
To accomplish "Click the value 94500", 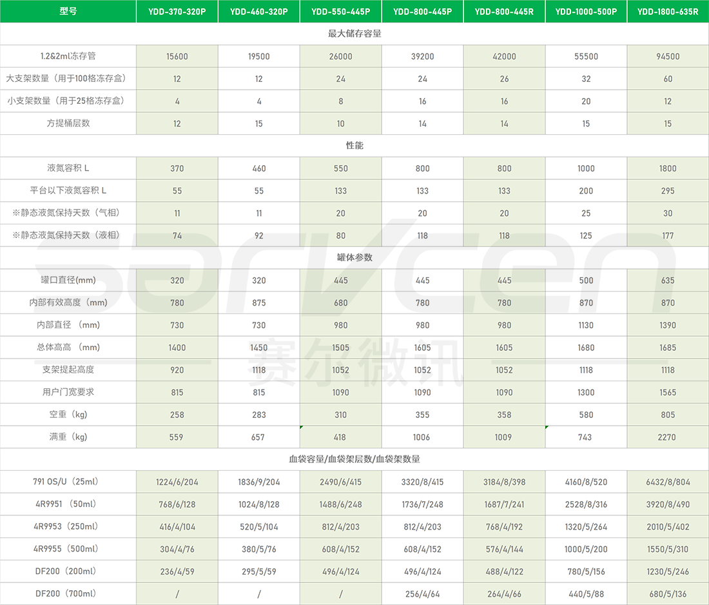I will 668,57.
